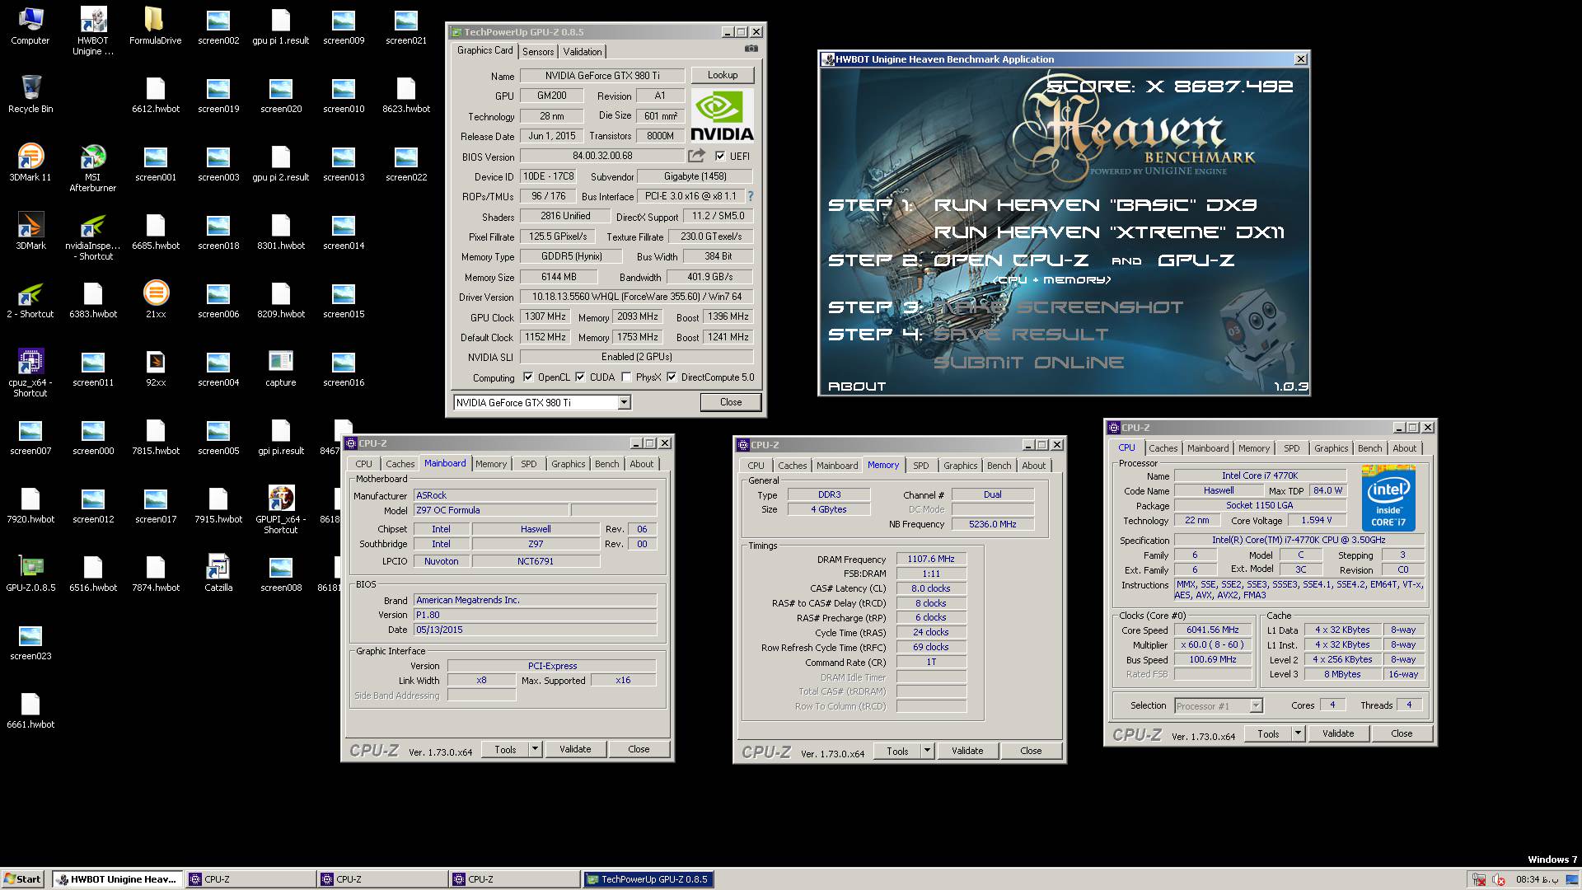Select TechPowerUp GPU-Z taskbar button
This screenshot has height=890, width=1582.
[x=648, y=879]
